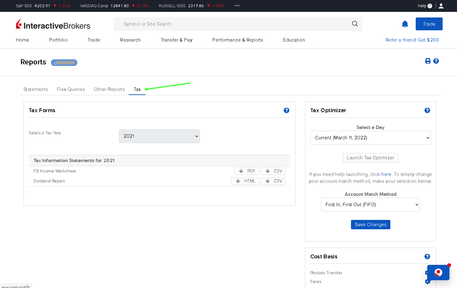Click the account number badge
The image size is (457, 288).
pyautogui.click(x=64, y=62)
